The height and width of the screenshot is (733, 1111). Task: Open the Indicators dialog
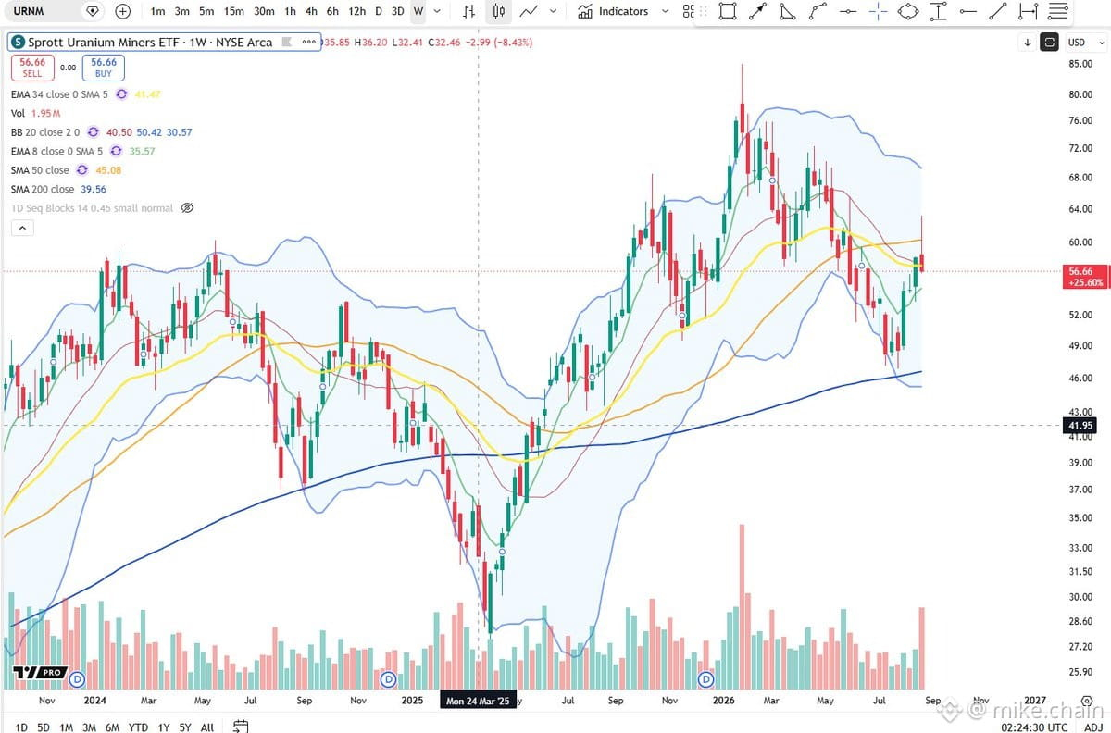pyautogui.click(x=613, y=11)
